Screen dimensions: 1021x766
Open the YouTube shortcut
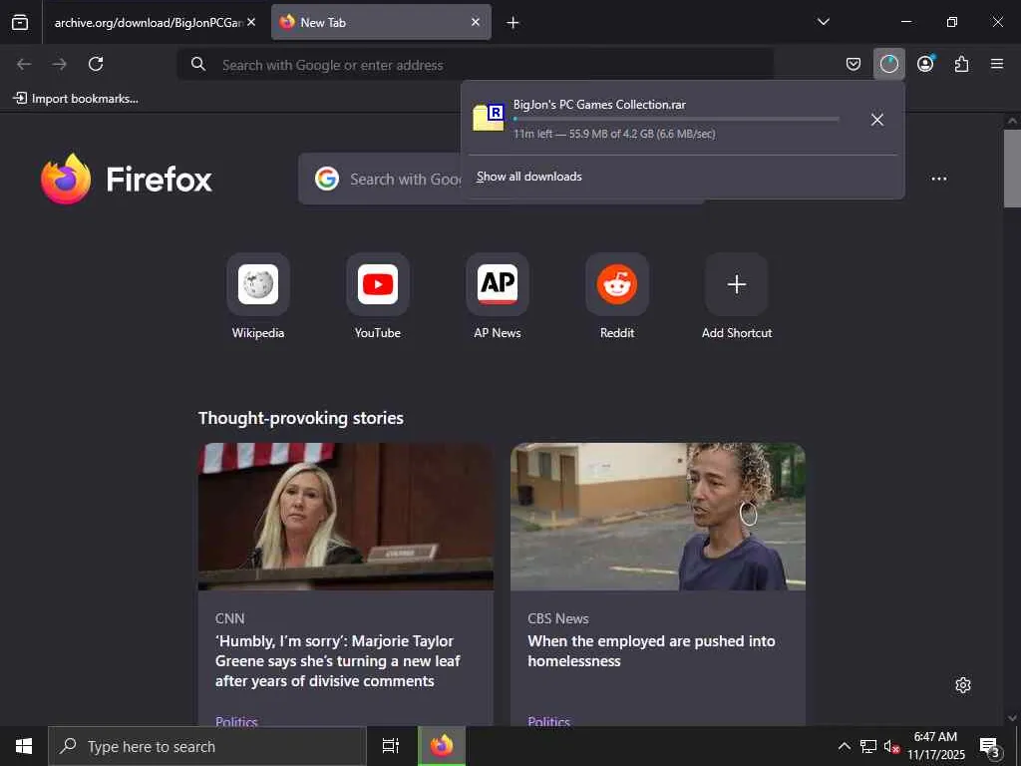pyautogui.click(x=378, y=296)
